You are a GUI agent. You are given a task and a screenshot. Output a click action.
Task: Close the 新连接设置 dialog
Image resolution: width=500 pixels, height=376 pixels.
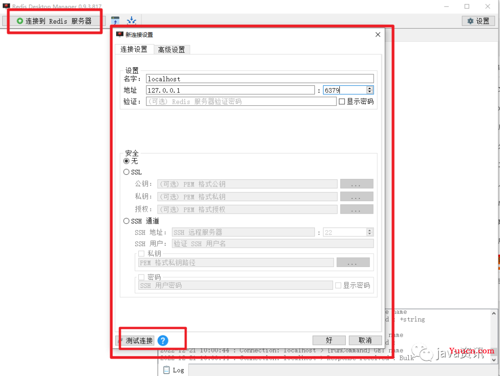coord(378,34)
